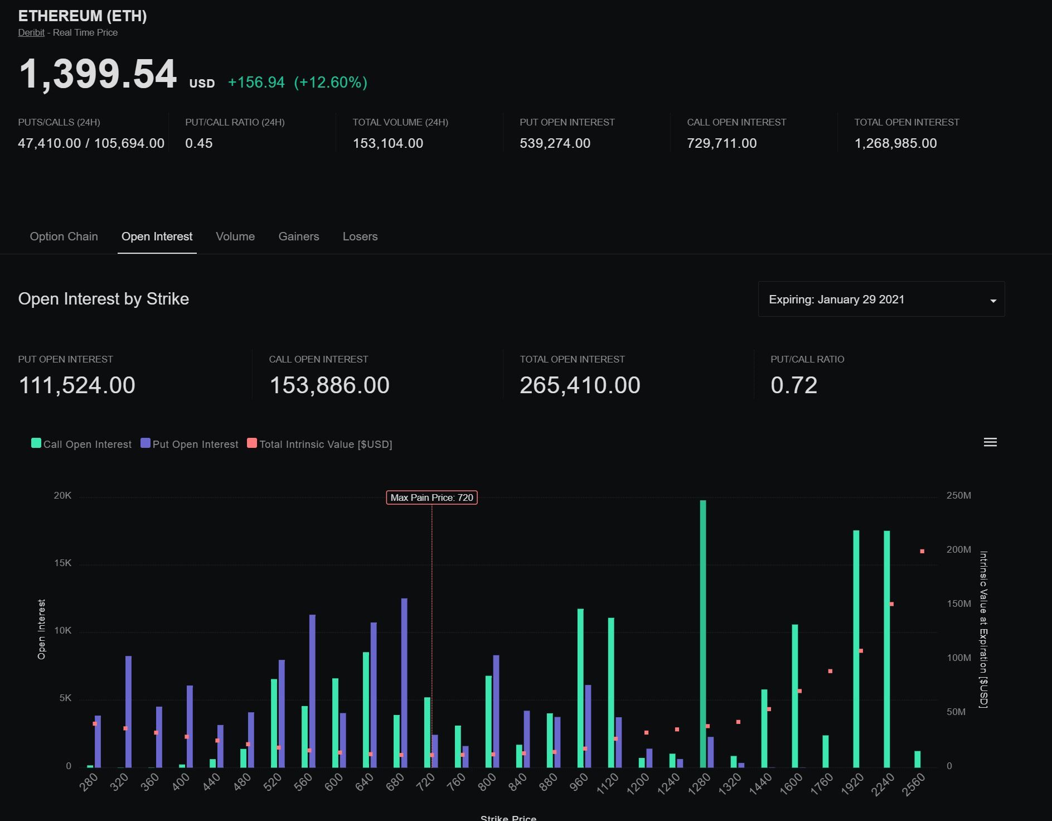The height and width of the screenshot is (821, 1052).
Task: Click the put bar at strike 680
Action: coord(404,683)
